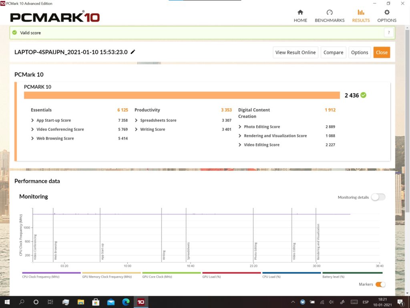Expand App Start-up Score details
The width and height of the screenshot is (410, 308).
click(x=32, y=120)
